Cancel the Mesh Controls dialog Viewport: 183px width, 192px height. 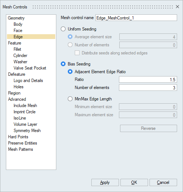163,182
